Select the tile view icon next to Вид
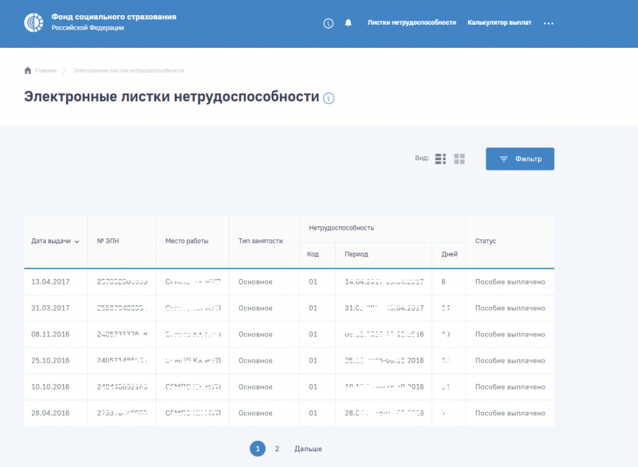Screen dimensions: 638x467 coord(459,159)
